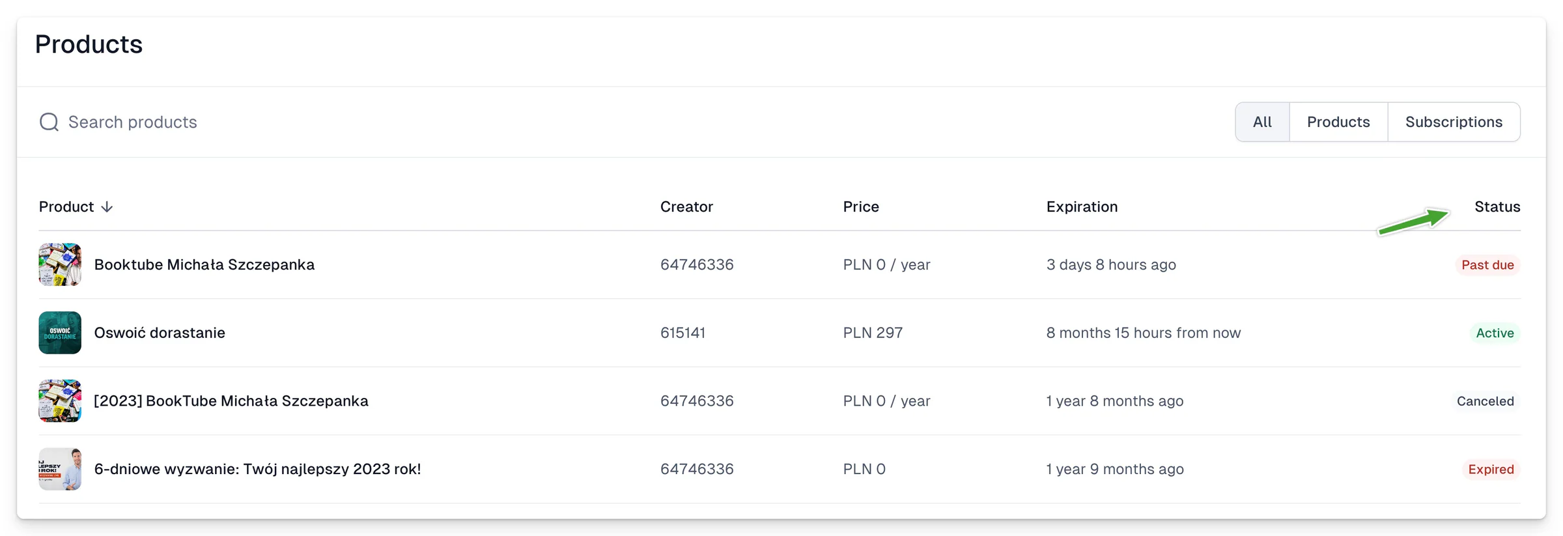This screenshot has width=1563, height=536.
Task: Select the All filter tab
Action: tap(1262, 122)
